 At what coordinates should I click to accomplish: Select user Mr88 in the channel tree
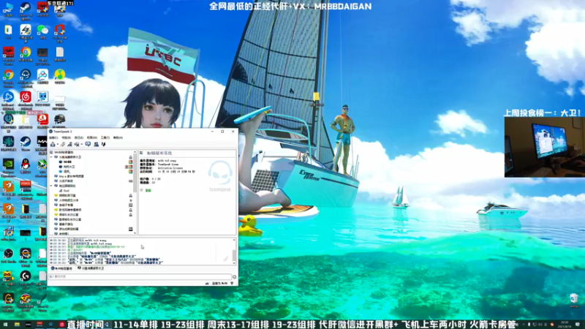[67, 162]
